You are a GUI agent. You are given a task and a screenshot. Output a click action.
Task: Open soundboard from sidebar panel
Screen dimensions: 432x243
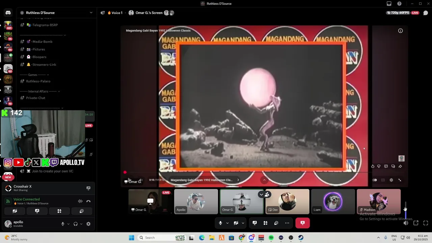tap(82, 211)
